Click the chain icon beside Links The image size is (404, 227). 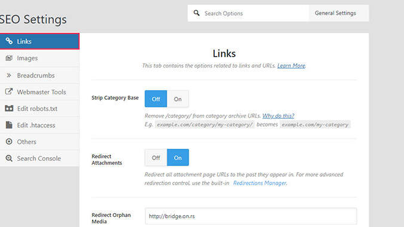click(x=9, y=41)
